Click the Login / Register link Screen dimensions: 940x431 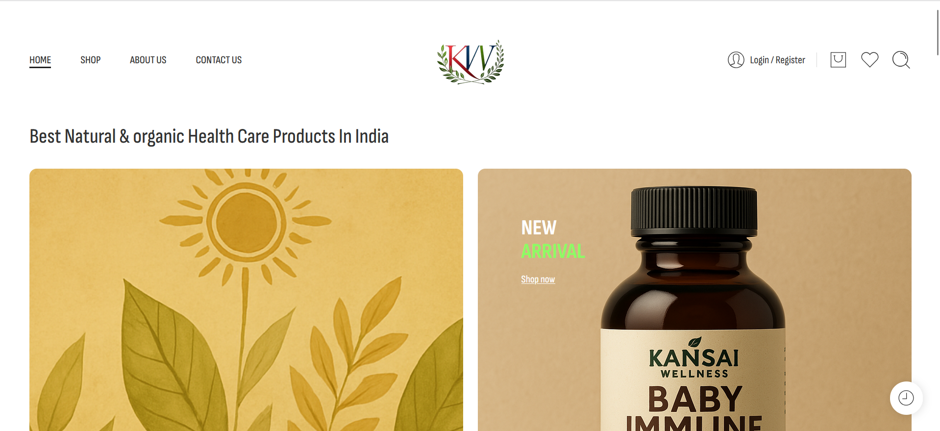coord(777,60)
